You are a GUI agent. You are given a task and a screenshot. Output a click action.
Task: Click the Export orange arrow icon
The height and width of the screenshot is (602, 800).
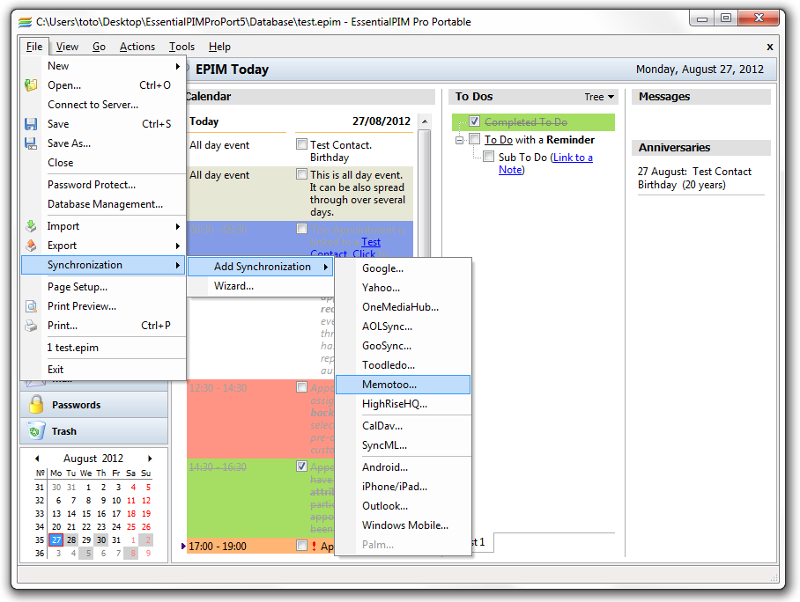(x=31, y=246)
